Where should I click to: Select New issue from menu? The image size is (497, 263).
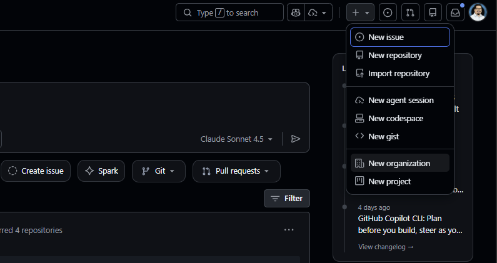[x=400, y=37]
